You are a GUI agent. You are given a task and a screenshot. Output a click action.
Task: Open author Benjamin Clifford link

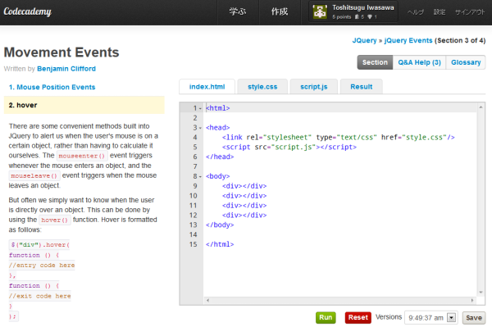click(66, 69)
